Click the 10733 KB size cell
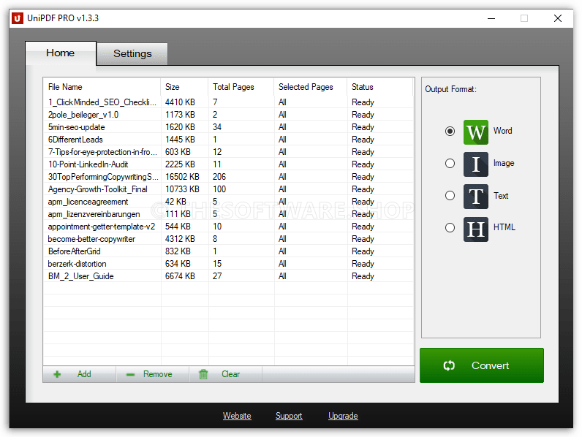This screenshot has height=437, width=582. 182,189
